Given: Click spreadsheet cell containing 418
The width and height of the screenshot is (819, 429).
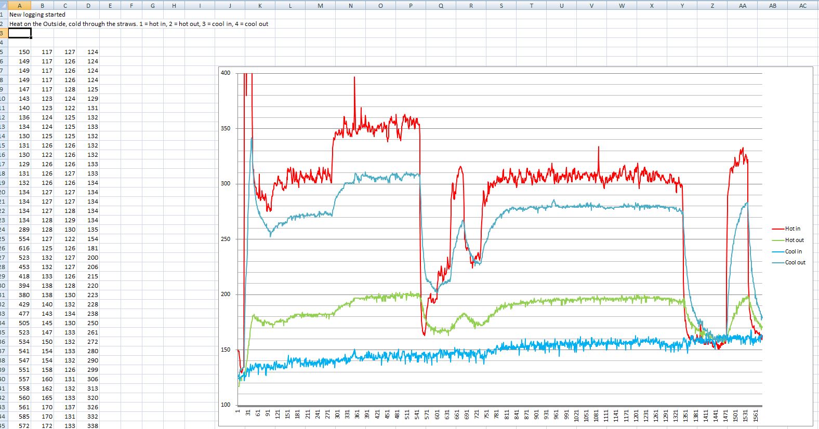Looking at the screenshot, I should [x=20, y=276].
